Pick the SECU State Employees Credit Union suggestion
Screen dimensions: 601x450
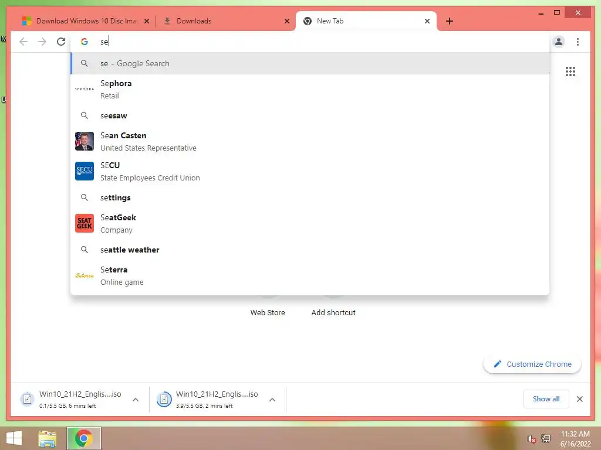[310, 171]
